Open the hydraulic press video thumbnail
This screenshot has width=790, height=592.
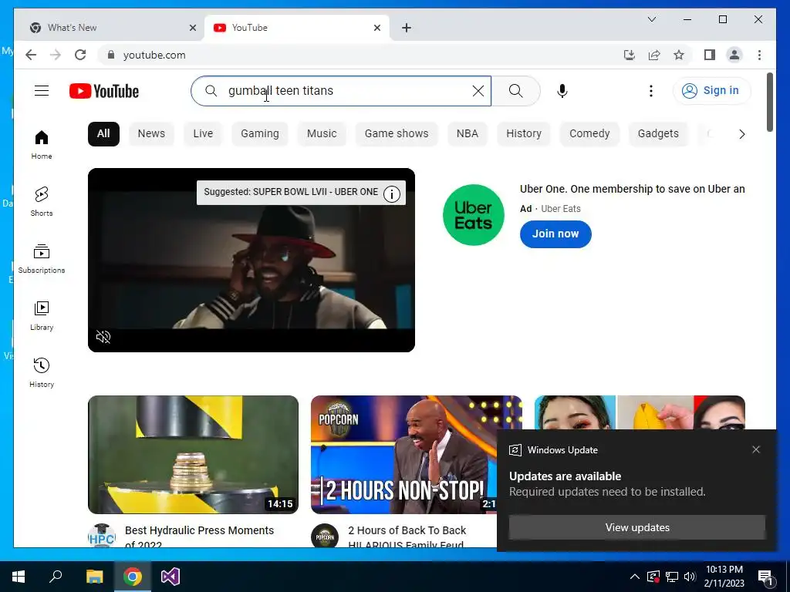(193, 455)
